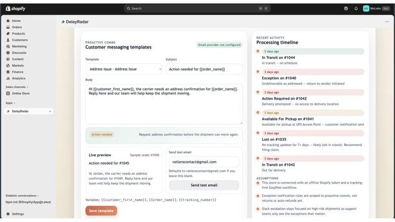Click MoLabs store name
Viewport: 395px width, 222px height.
point(375,8)
